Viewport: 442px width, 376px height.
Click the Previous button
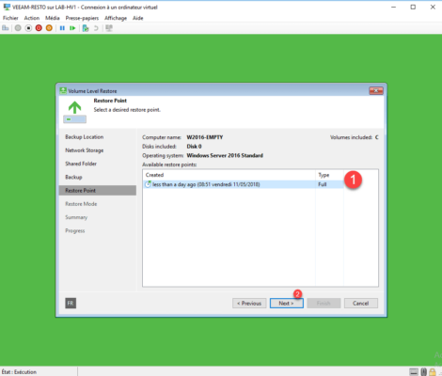tap(249, 304)
